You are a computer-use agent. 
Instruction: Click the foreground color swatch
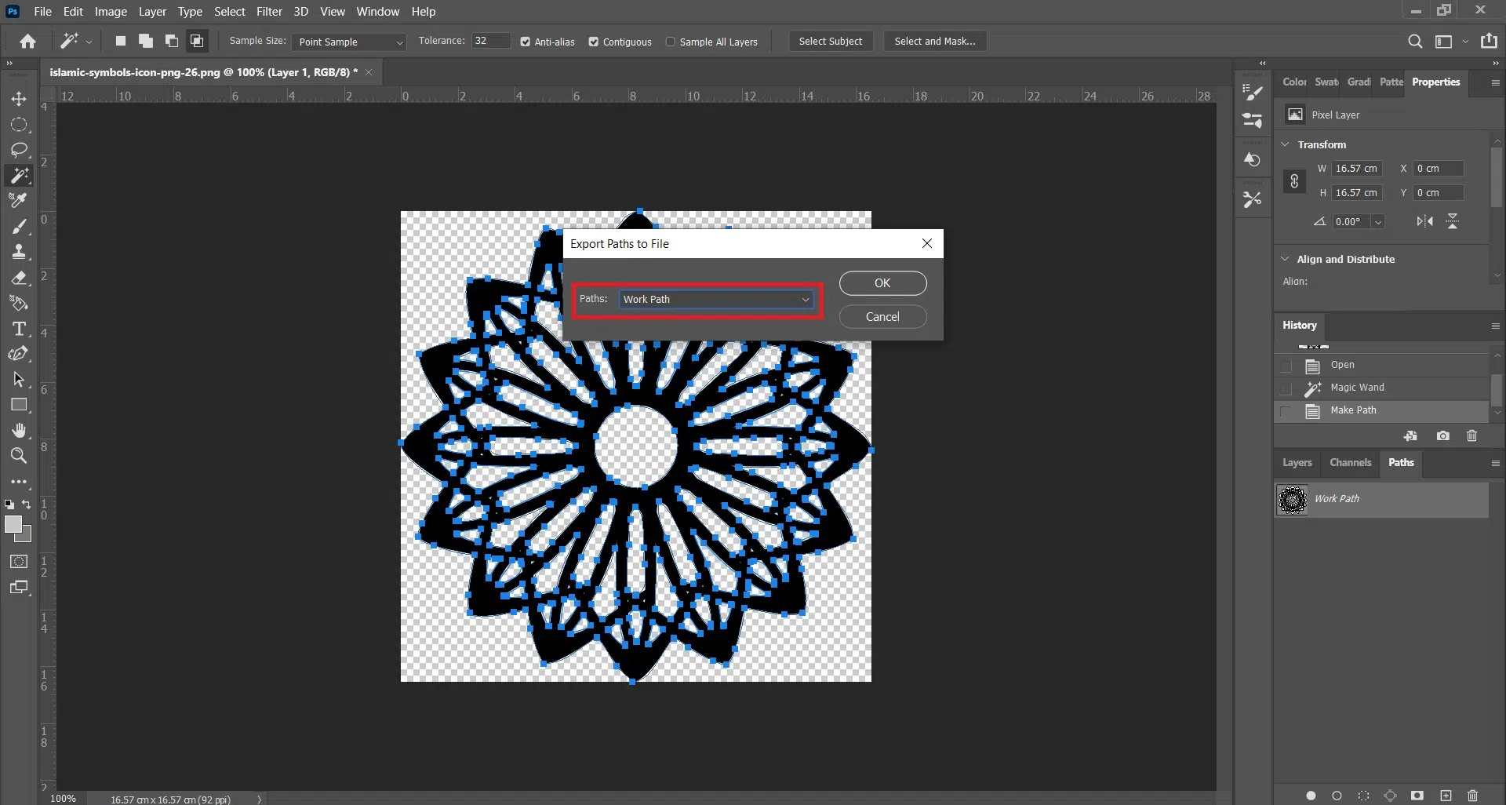pyautogui.click(x=13, y=525)
